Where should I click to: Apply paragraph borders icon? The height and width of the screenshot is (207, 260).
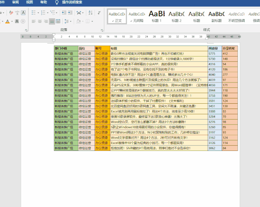tap(87, 22)
